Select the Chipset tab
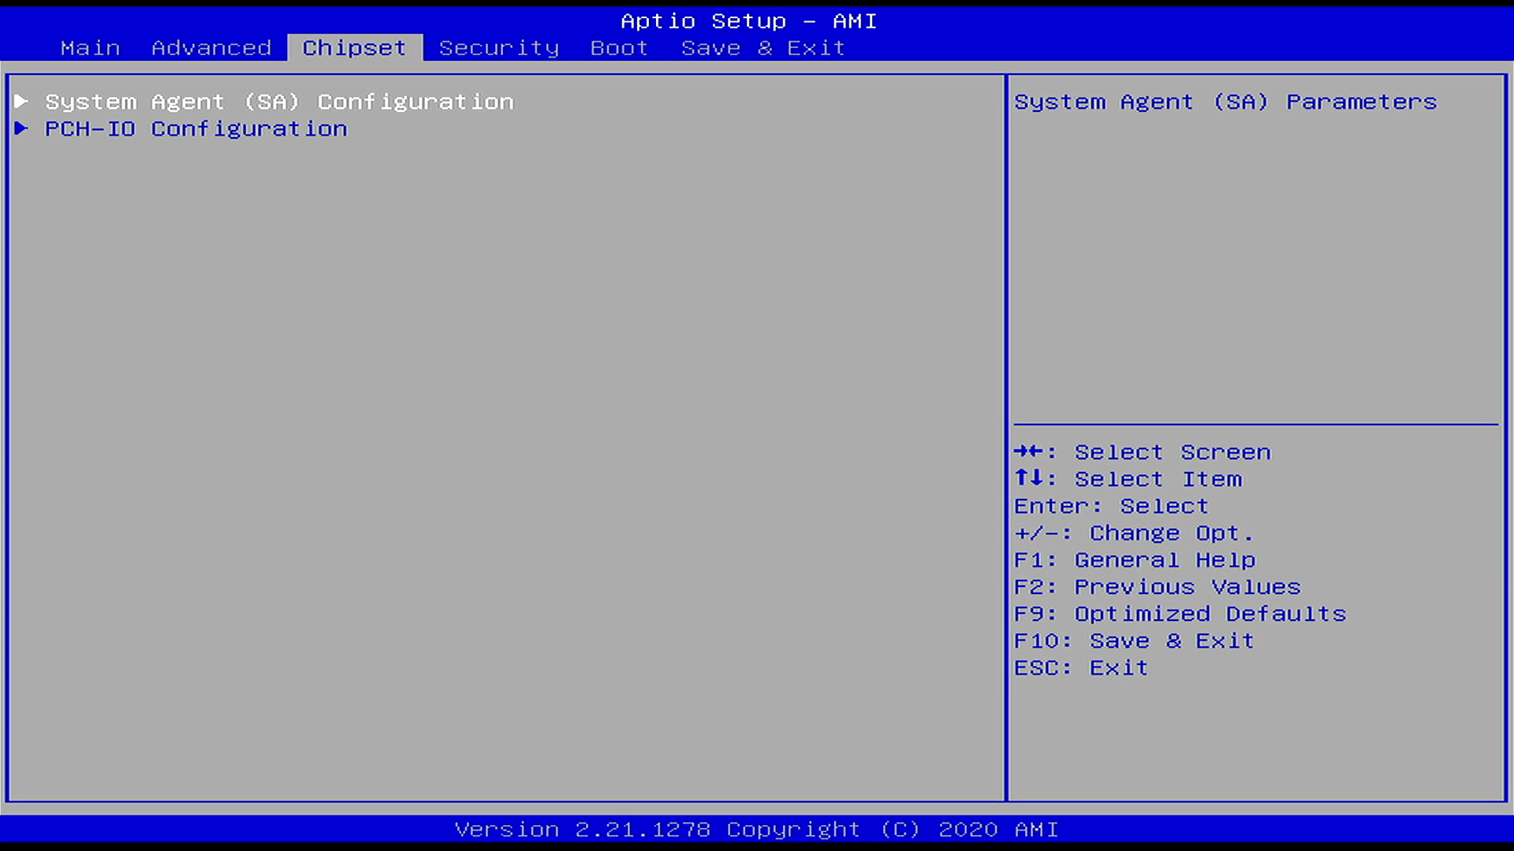The image size is (1514, 851). 355,48
